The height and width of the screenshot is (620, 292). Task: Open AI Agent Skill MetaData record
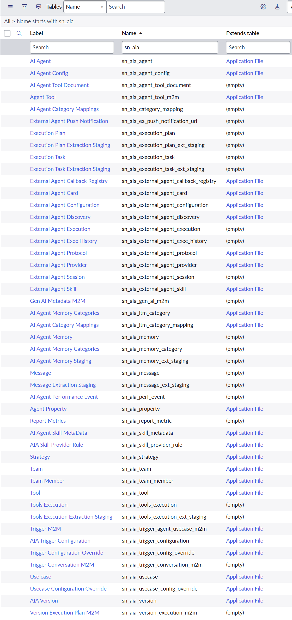click(58, 433)
